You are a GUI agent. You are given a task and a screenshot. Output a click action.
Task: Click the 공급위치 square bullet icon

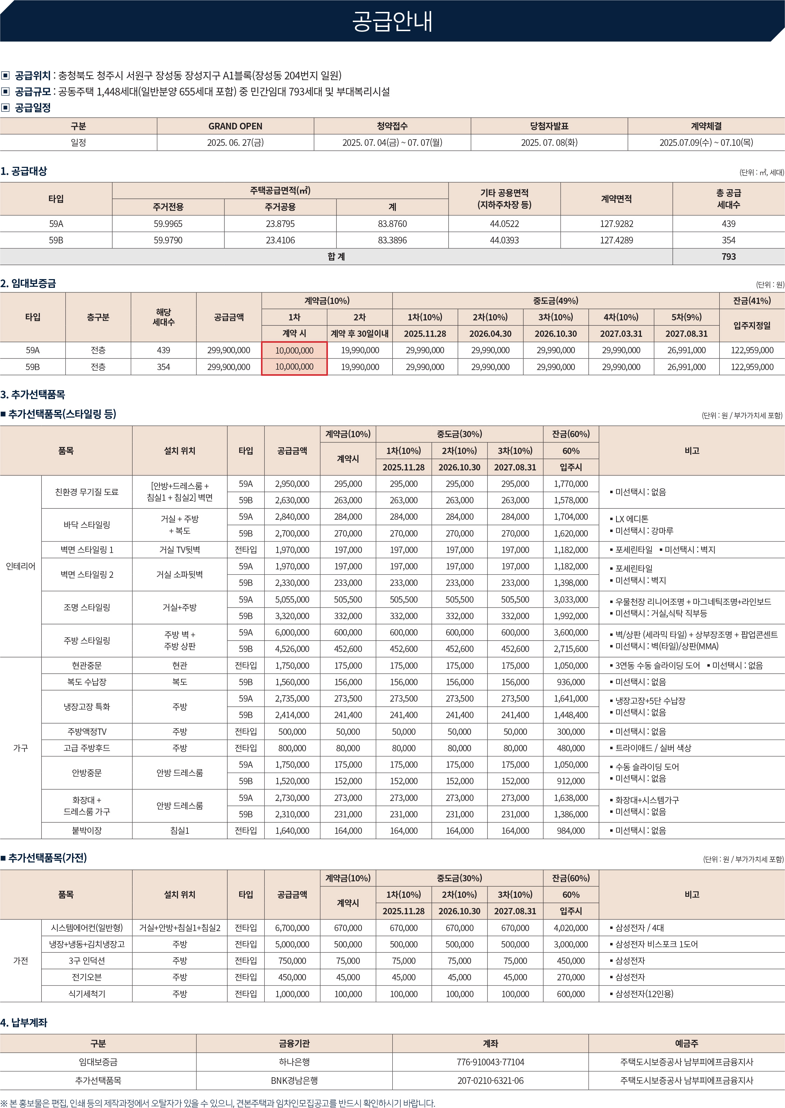(x=5, y=76)
